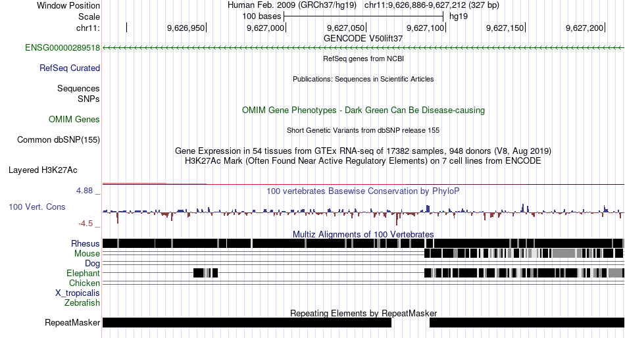
Task: Click the Common dbSNP(155) track label
Action: tap(58, 140)
